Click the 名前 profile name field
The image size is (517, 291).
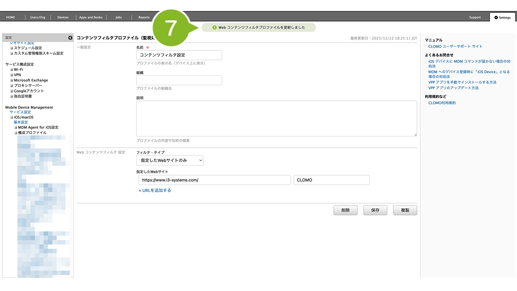click(x=179, y=55)
